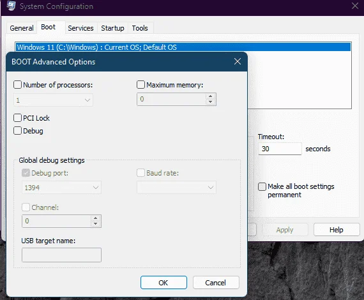Click the Channel value field
This screenshot has height=300, width=364.
[x=56, y=221]
